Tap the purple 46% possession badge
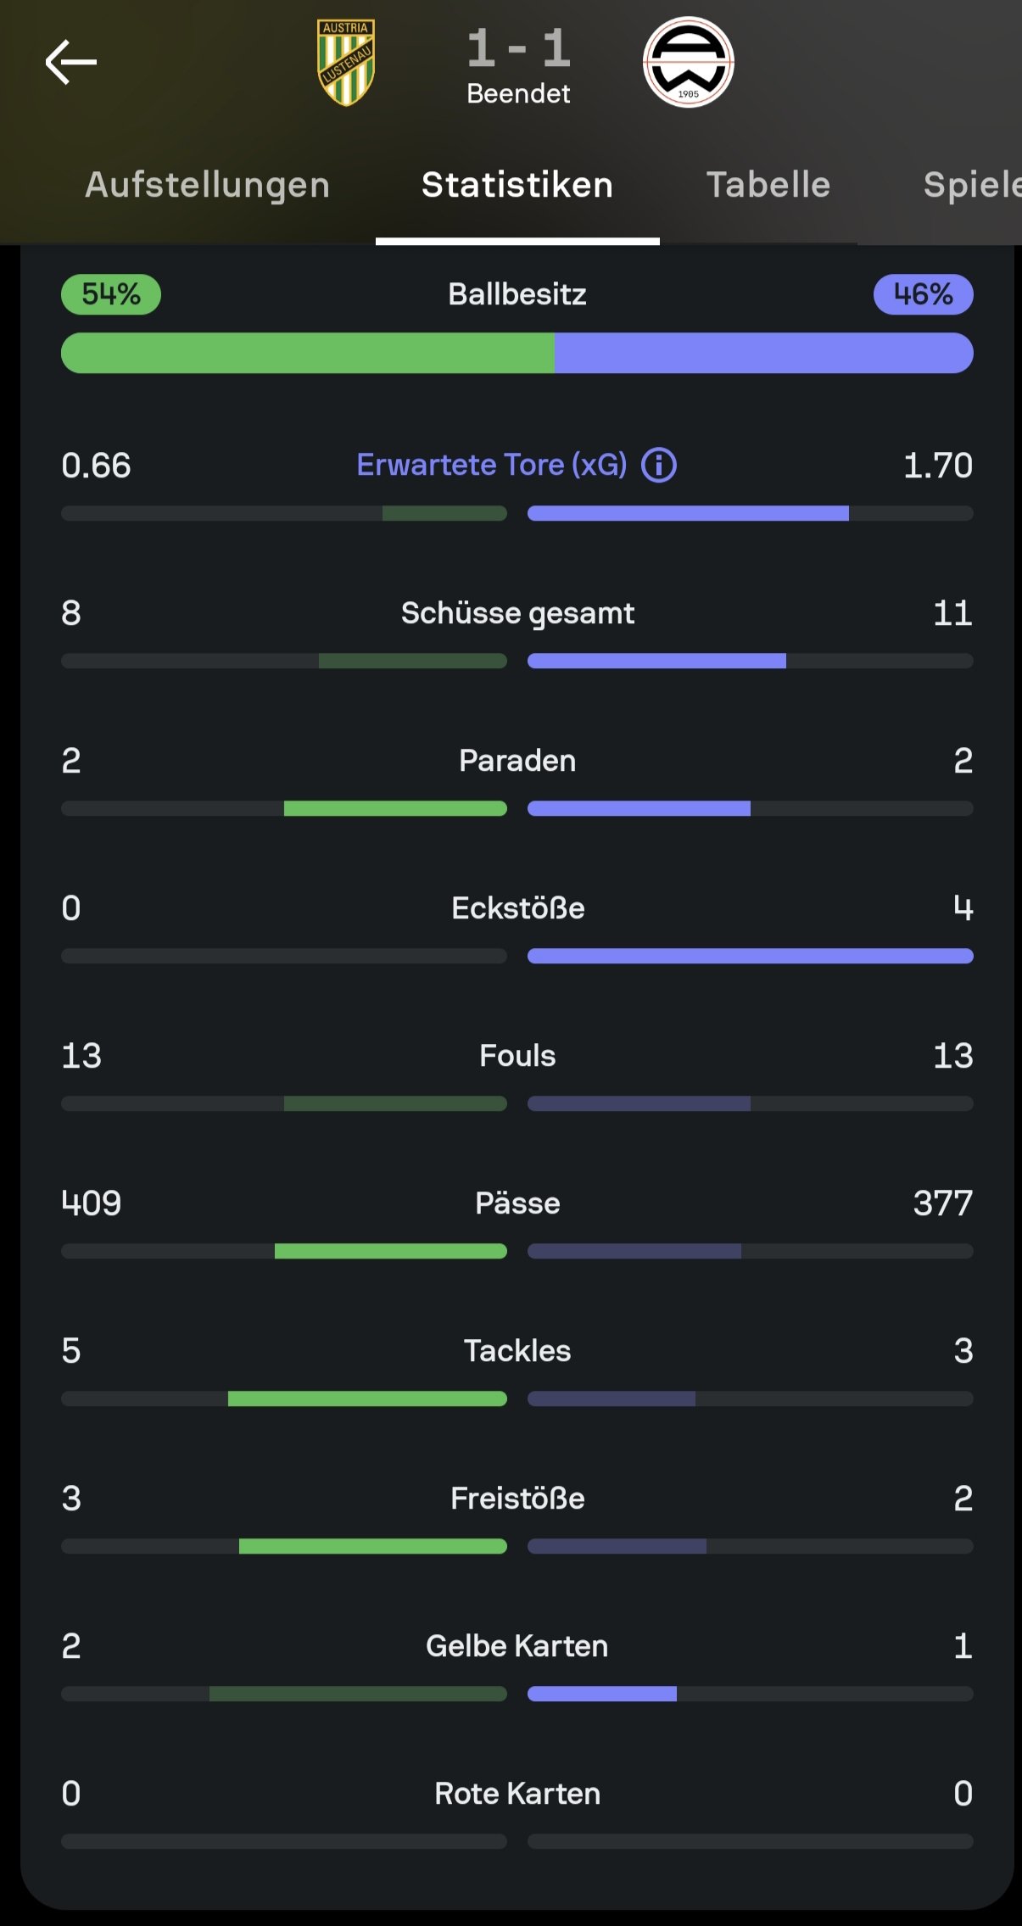The image size is (1022, 1926). 923,294
